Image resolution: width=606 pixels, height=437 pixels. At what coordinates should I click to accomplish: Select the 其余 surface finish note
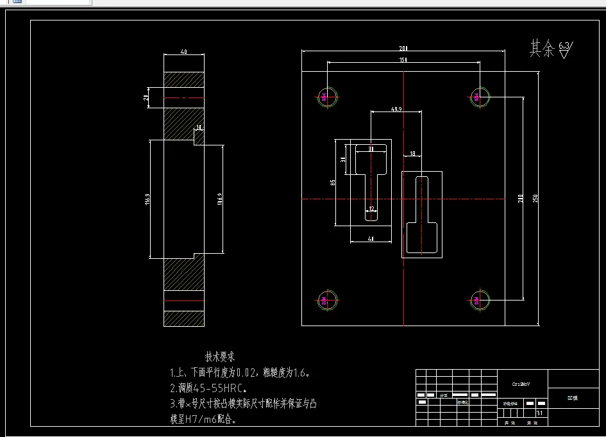pyautogui.click(x=542, y=49)
